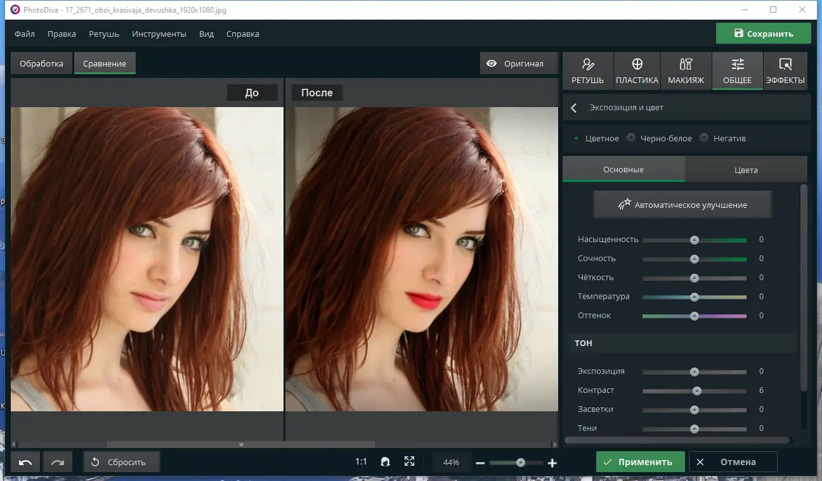Open the Retouch (РЕТУШЬ) tools panel
822x481 pixels.
point(587,71)
